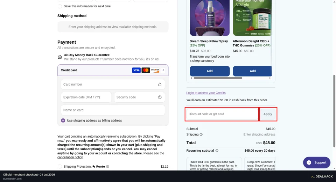Viewport: 336px width, 182px height.
Task: Click the Apply discount button
Action: tap(268, 114)
